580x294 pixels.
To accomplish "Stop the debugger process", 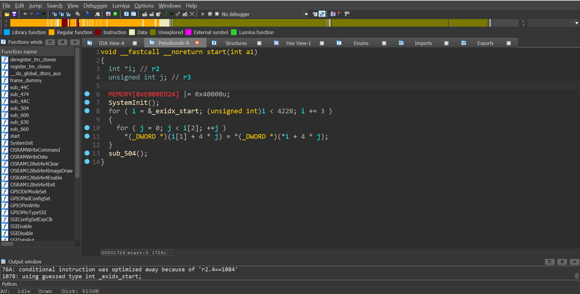I will [x=217, y=14].
